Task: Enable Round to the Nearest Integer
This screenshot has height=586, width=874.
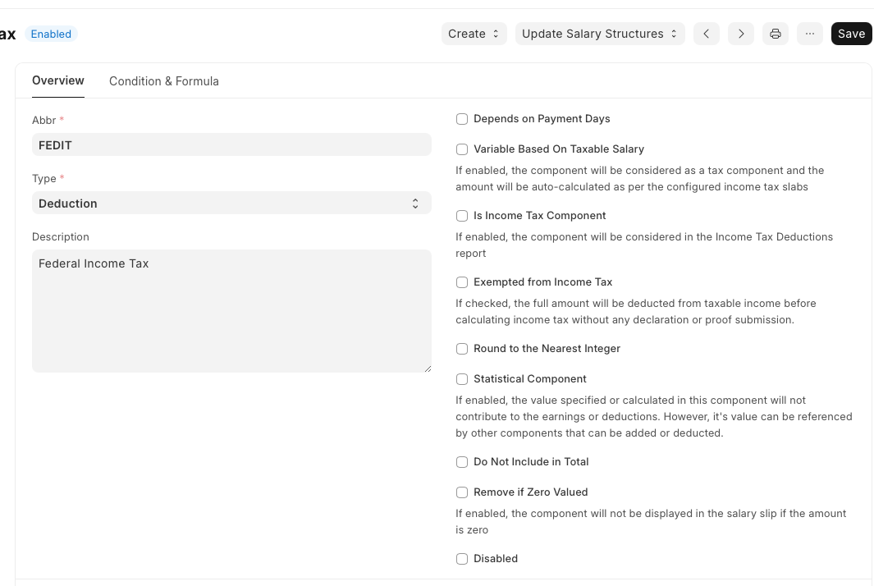Action: (461, 349)
